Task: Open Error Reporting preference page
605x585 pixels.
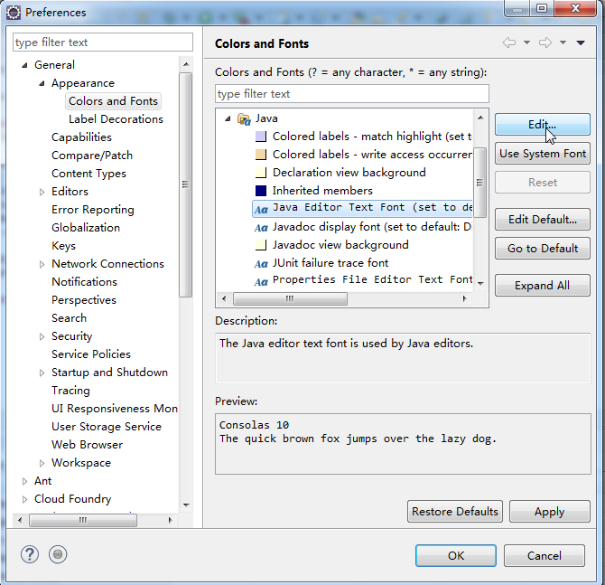Action: [93, 210]
